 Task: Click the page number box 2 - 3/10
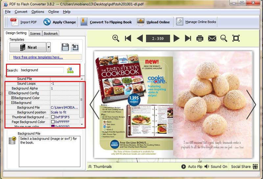158,38
